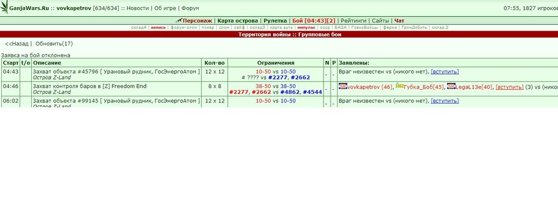Screen dimensions: 558x219
Task: Refresh list with Обновить(17)
Action: click(x=54, y=44)
